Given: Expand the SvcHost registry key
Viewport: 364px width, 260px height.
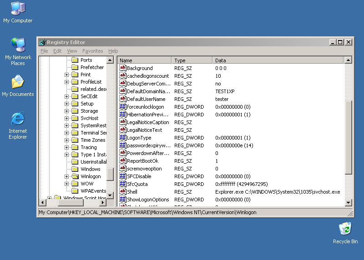Looking at the screenshot, I should pos(66,118).
